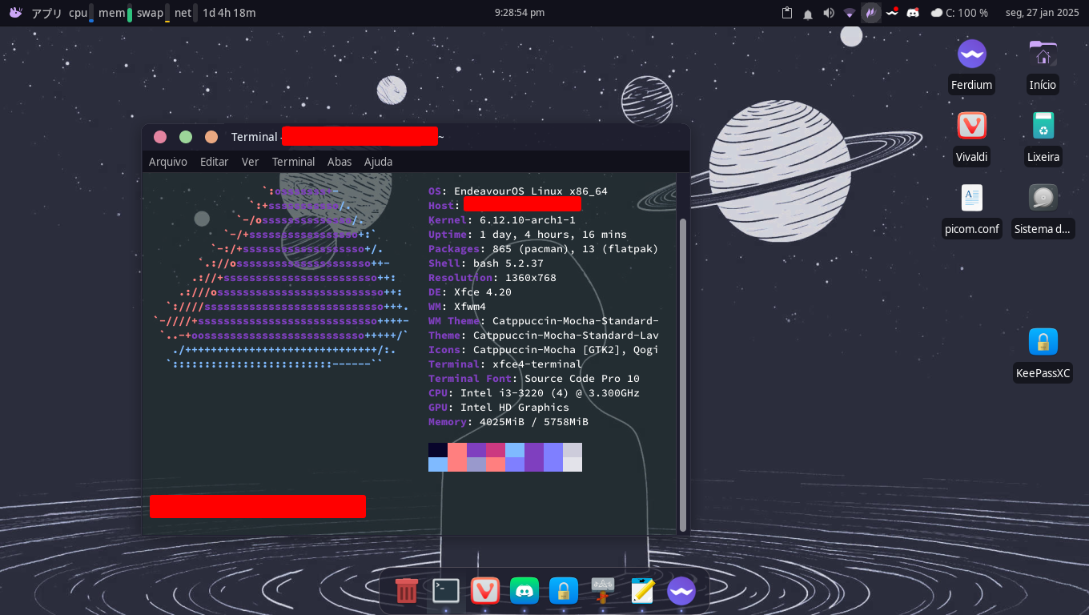Open the notifications bell icon

808,13
